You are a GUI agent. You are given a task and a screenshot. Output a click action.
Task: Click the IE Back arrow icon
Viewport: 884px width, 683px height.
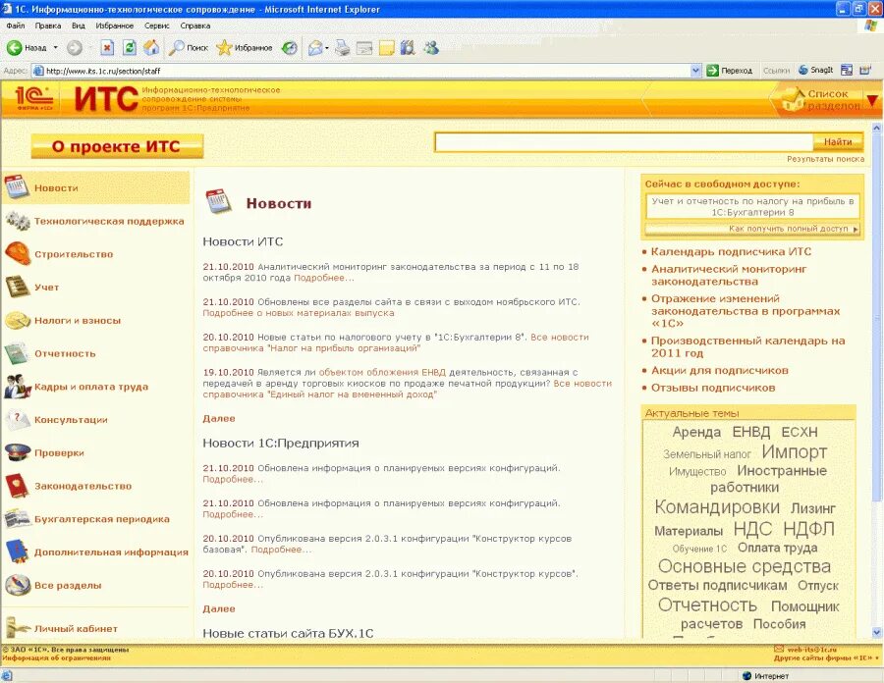pyautogui.click(x=15, y=48)
